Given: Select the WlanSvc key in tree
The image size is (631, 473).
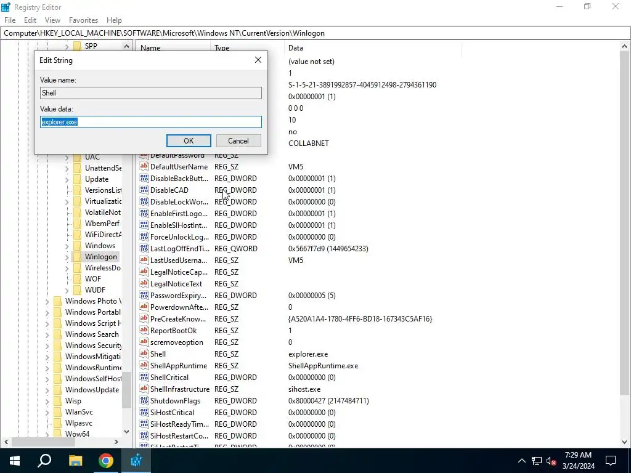Looking at the screenshot, I should tap(79, 412).
